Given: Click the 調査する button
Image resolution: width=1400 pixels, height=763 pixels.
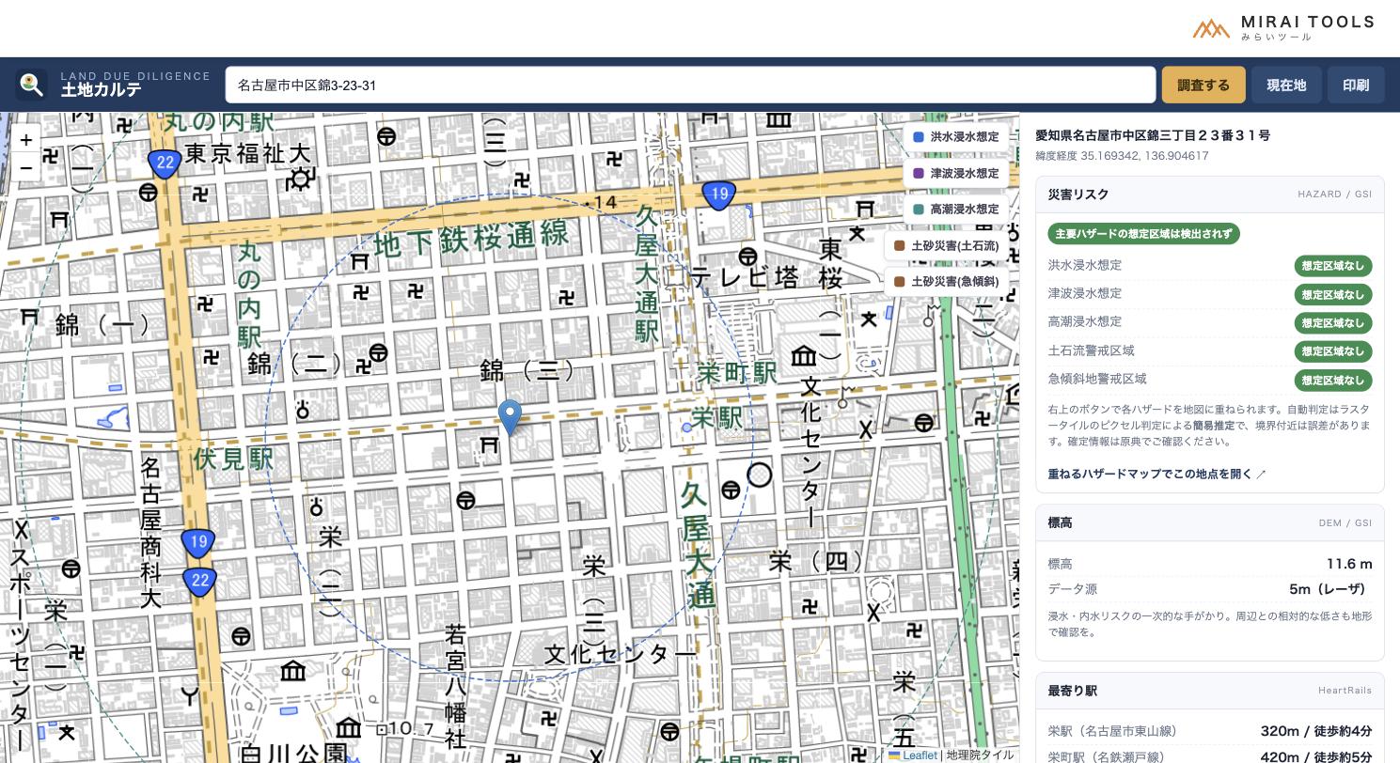Looking at the screenshot, I should pyautogui.click(x=1203, y=85).
